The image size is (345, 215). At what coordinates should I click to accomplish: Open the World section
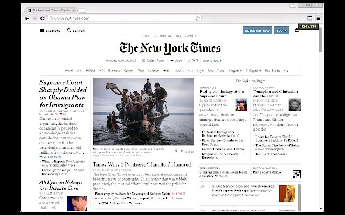pos(68,70)
